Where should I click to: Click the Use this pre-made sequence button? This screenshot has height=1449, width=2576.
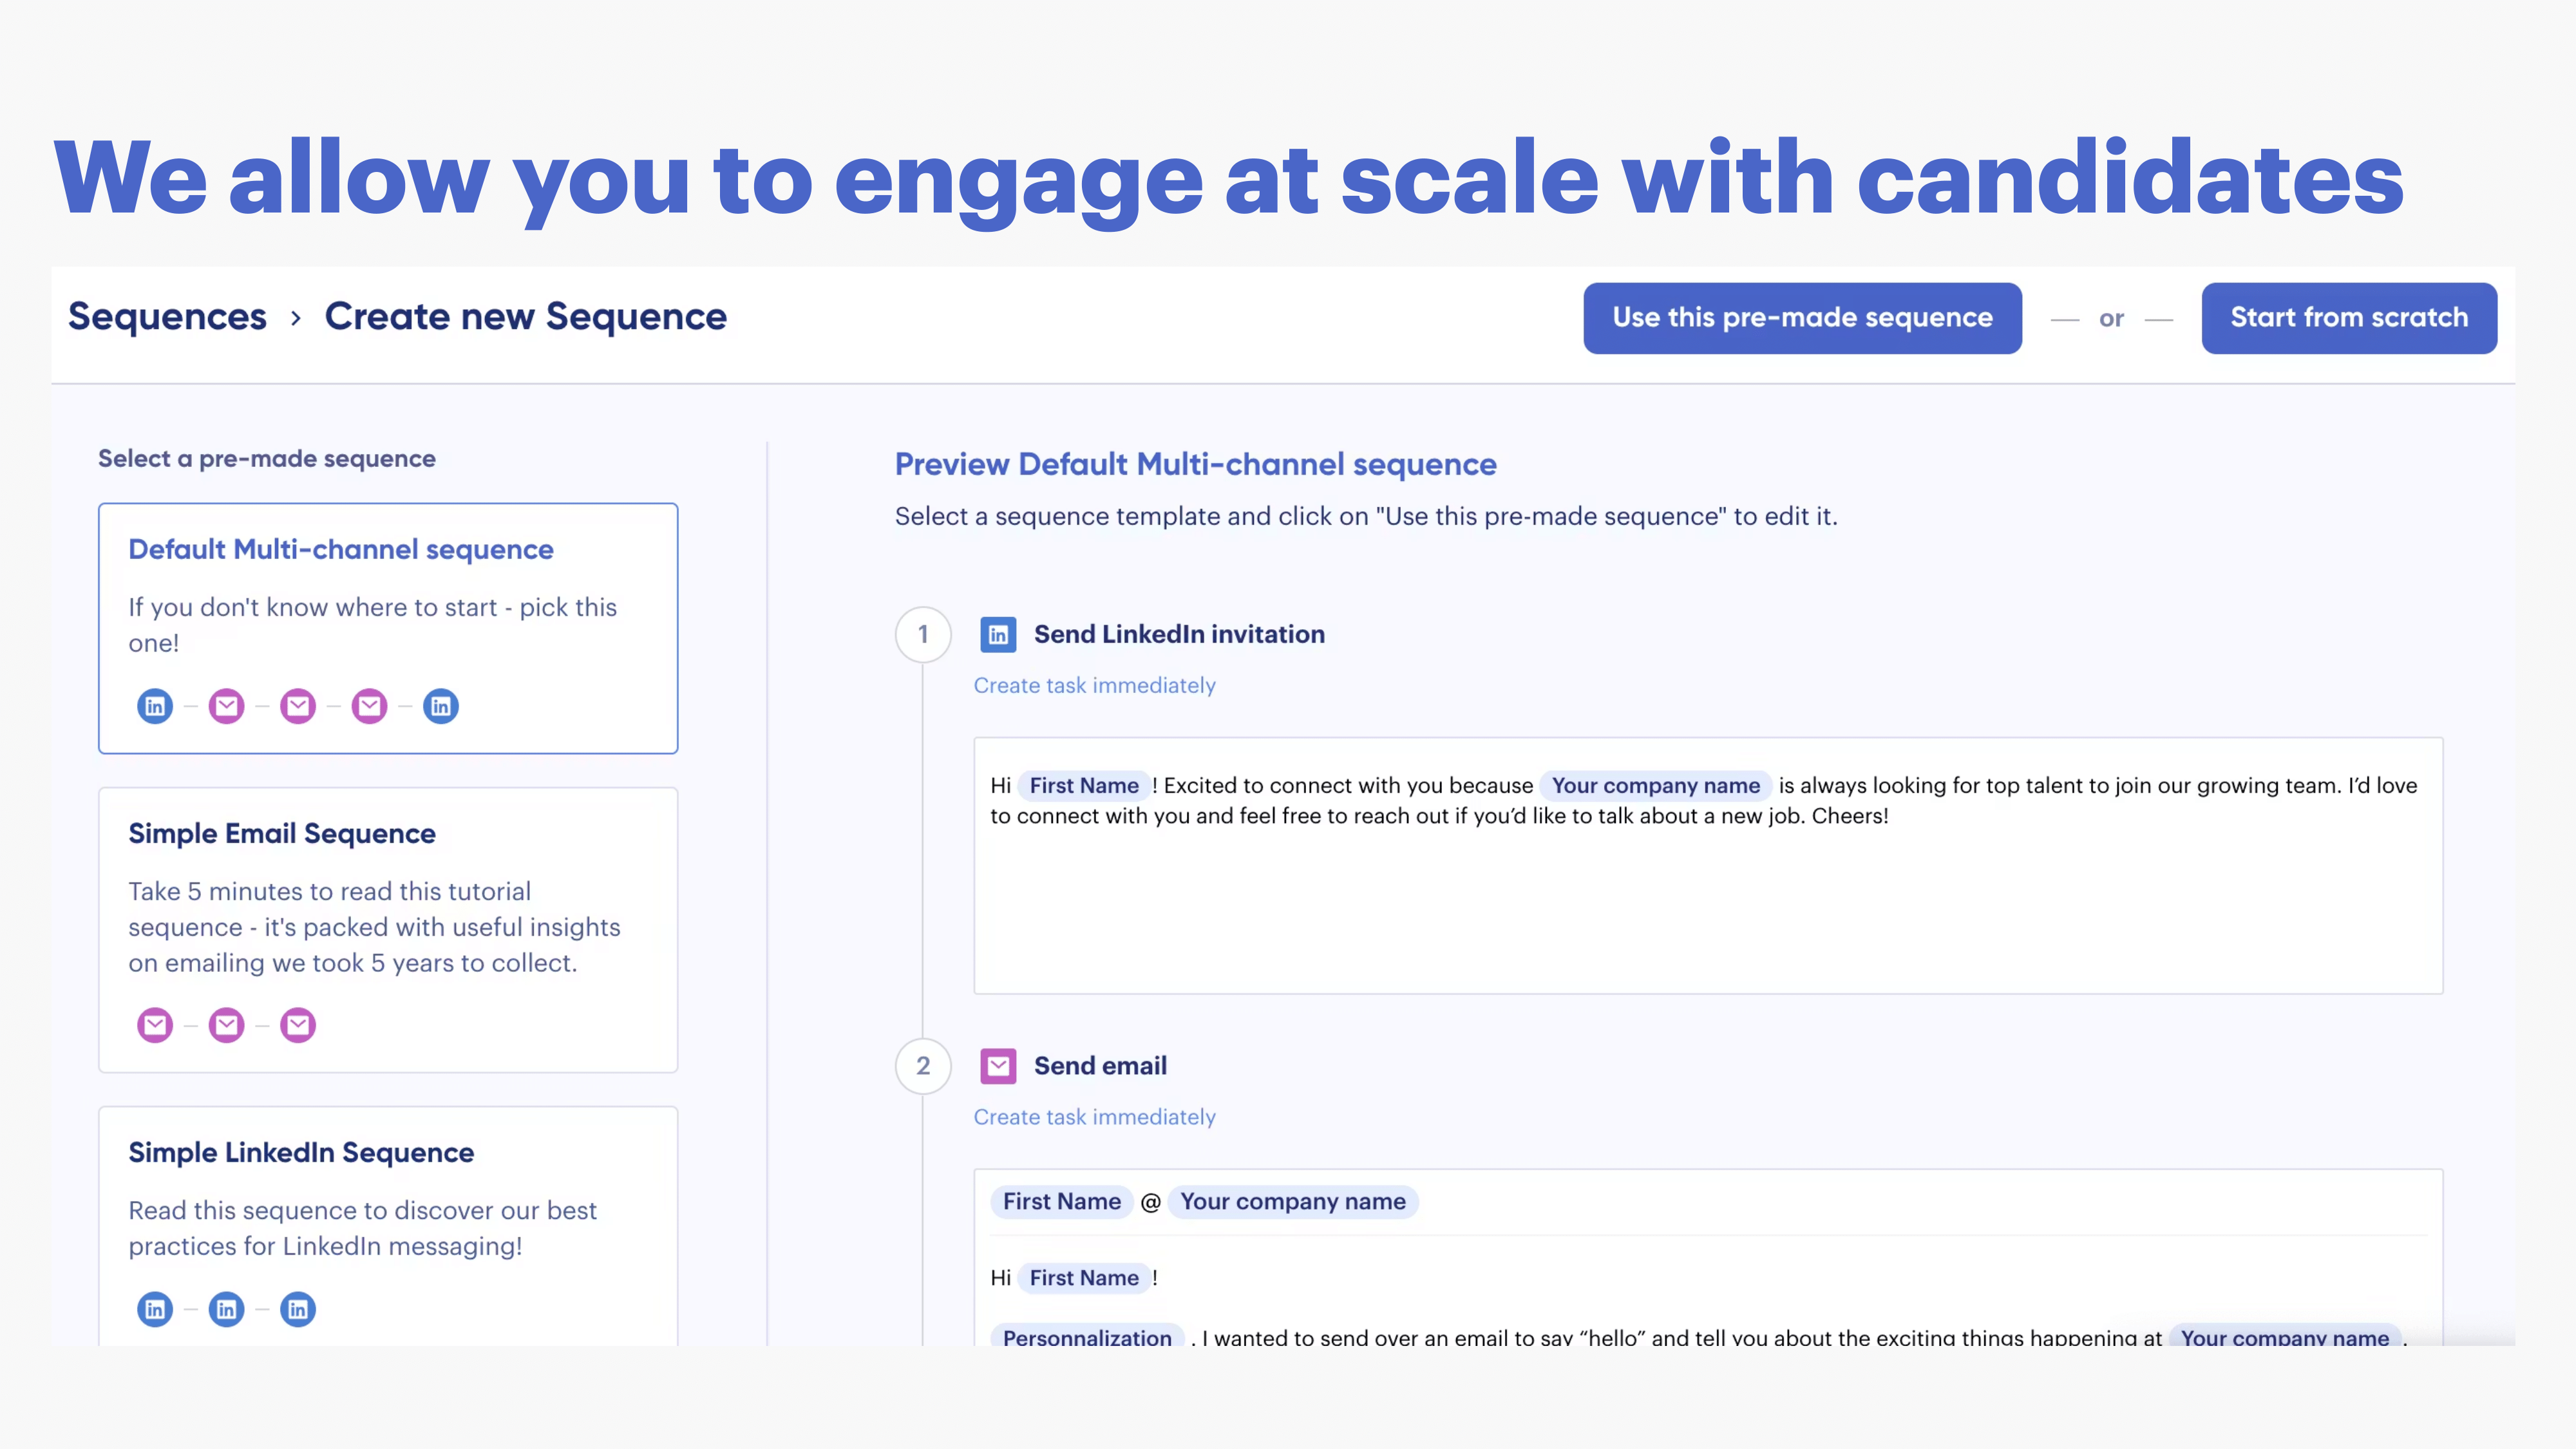tap(1802, 318)
